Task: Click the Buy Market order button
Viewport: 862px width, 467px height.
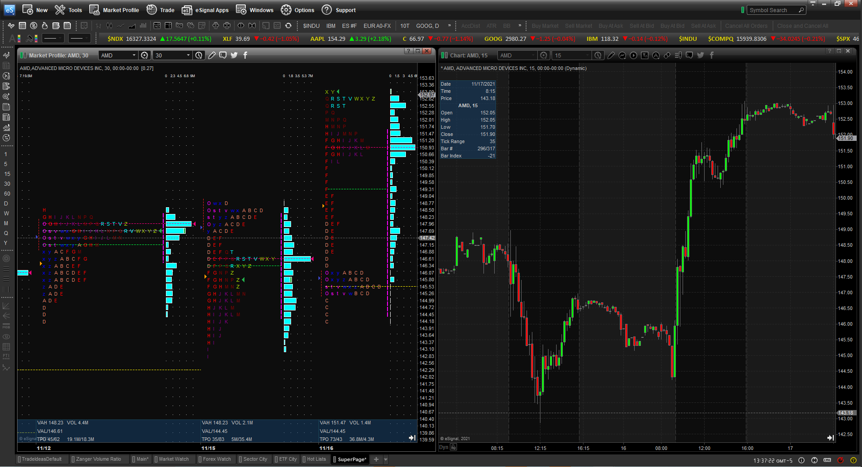Action: tap(544, 26)
